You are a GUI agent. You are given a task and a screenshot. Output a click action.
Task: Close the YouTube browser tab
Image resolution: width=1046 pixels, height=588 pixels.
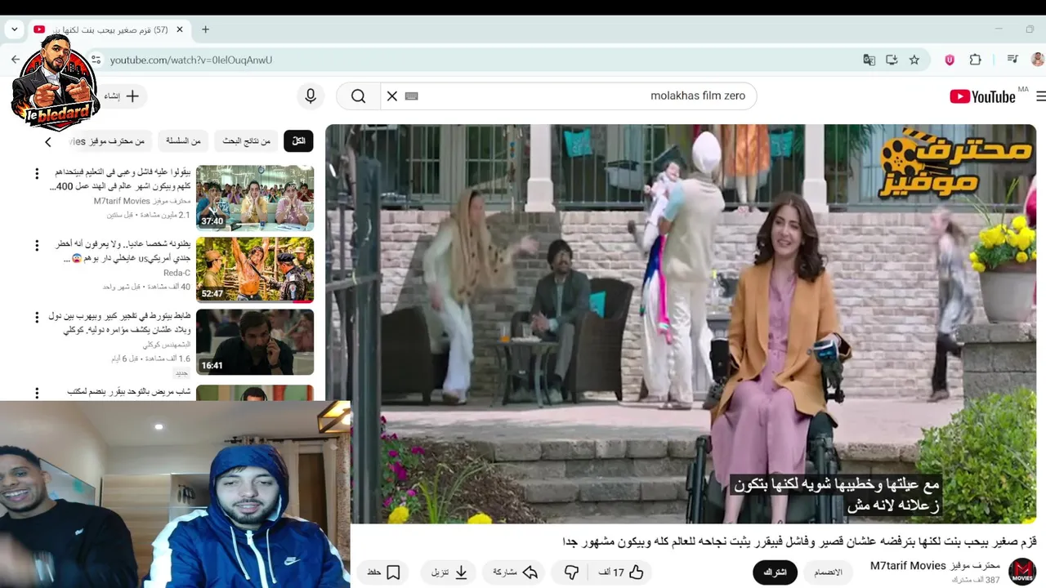tap(180, 29)
